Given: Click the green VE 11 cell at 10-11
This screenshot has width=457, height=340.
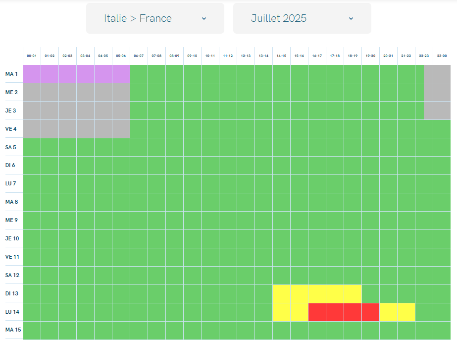Looking at the screenshot, I should coord(210,257).
